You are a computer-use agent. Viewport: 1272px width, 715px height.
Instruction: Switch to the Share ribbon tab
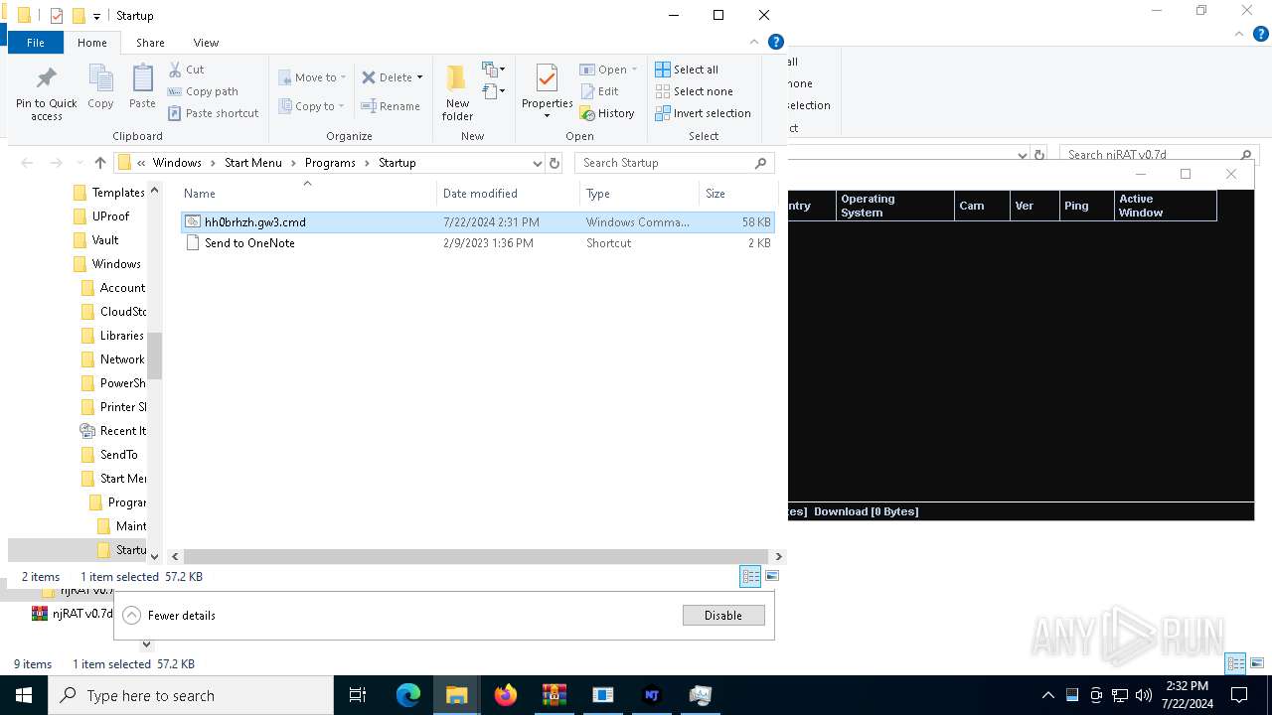(x=150, y=43)
